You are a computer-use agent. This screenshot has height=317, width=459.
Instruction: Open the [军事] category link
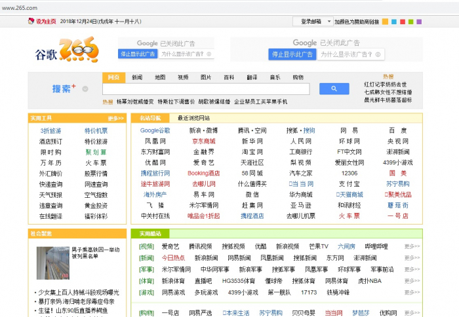[x=146, y=269]
